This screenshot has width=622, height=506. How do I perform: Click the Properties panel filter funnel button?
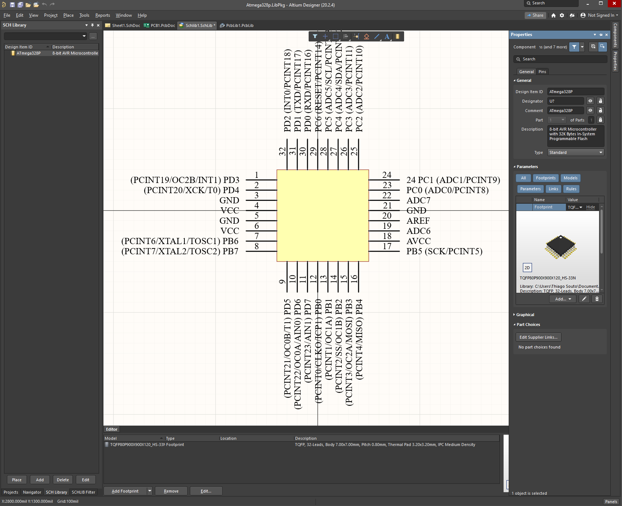click(x=574, y=47)
